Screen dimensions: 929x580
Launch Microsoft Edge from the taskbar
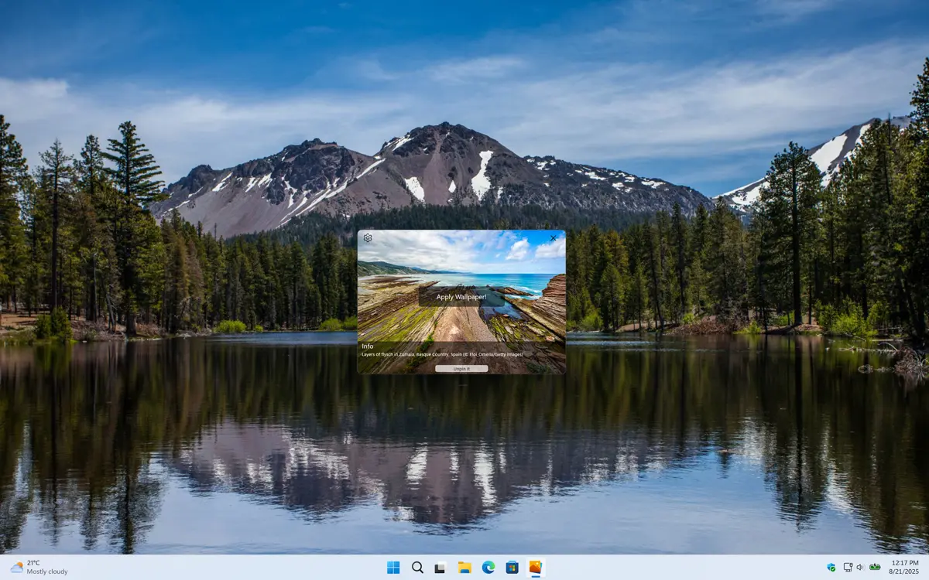(x=488, y=568)
